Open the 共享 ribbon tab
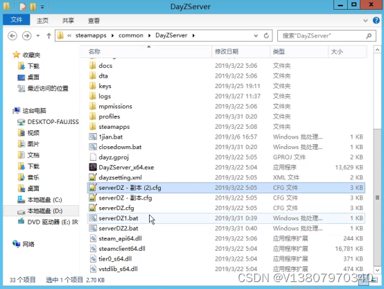Image resolution: width=384 pixels, height=289 pixels. pyautogui.click(x=68, y=21)
